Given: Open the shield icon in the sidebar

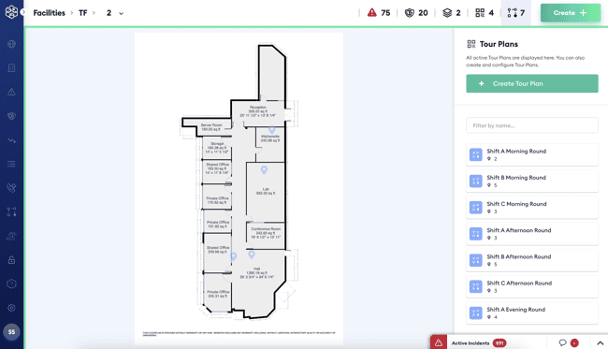Looking at the screenshot, I should [x=11, y=116].
